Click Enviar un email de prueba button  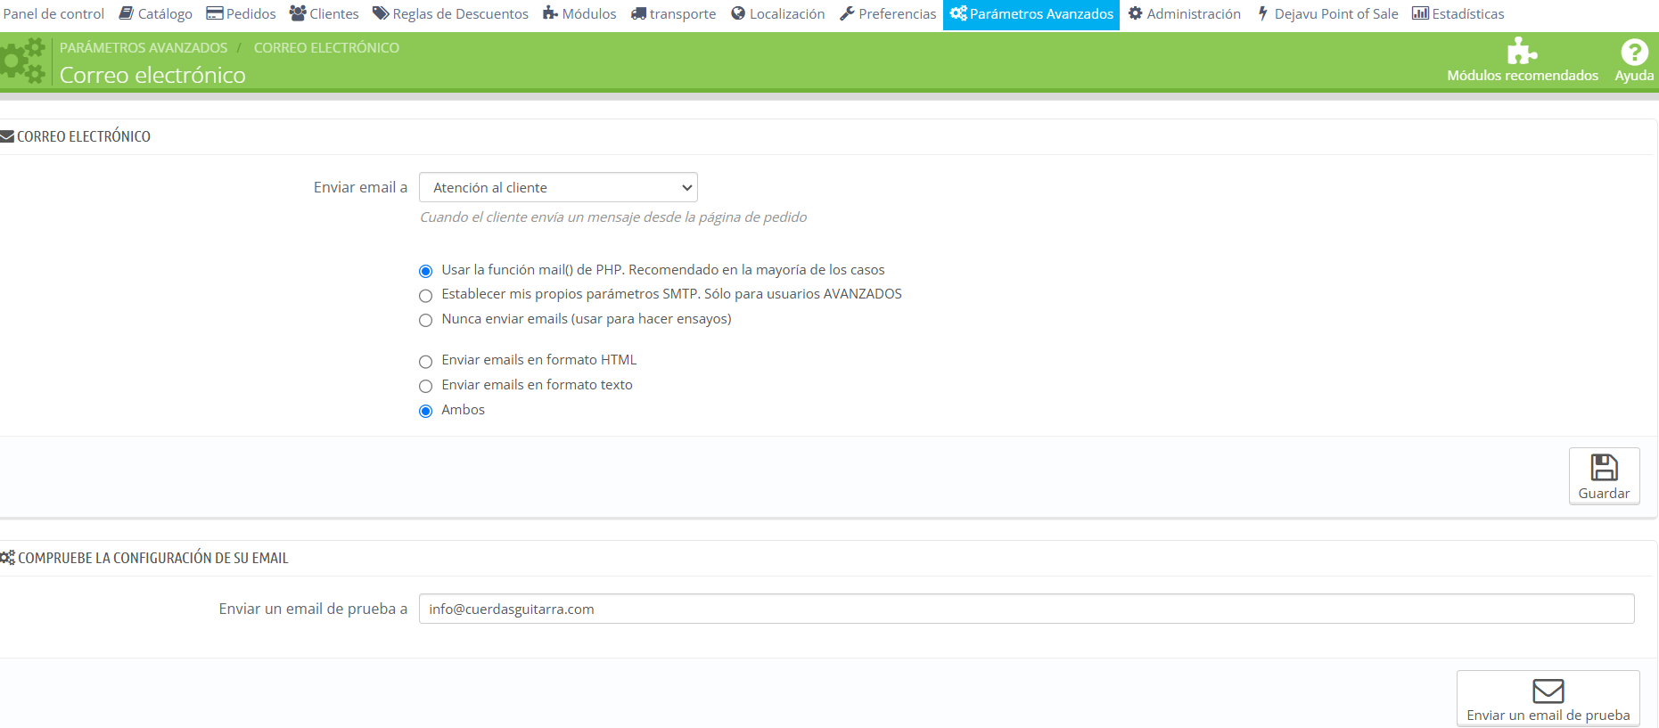click(1548, 699)
